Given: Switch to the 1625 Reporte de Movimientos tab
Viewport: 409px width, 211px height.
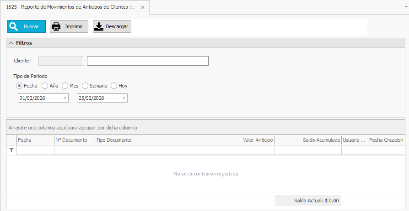Looking at the screenshot, I should (x=69, y=7).
